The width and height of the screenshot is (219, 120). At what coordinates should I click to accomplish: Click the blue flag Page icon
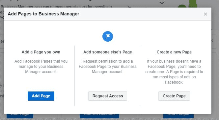pos(108,36)
